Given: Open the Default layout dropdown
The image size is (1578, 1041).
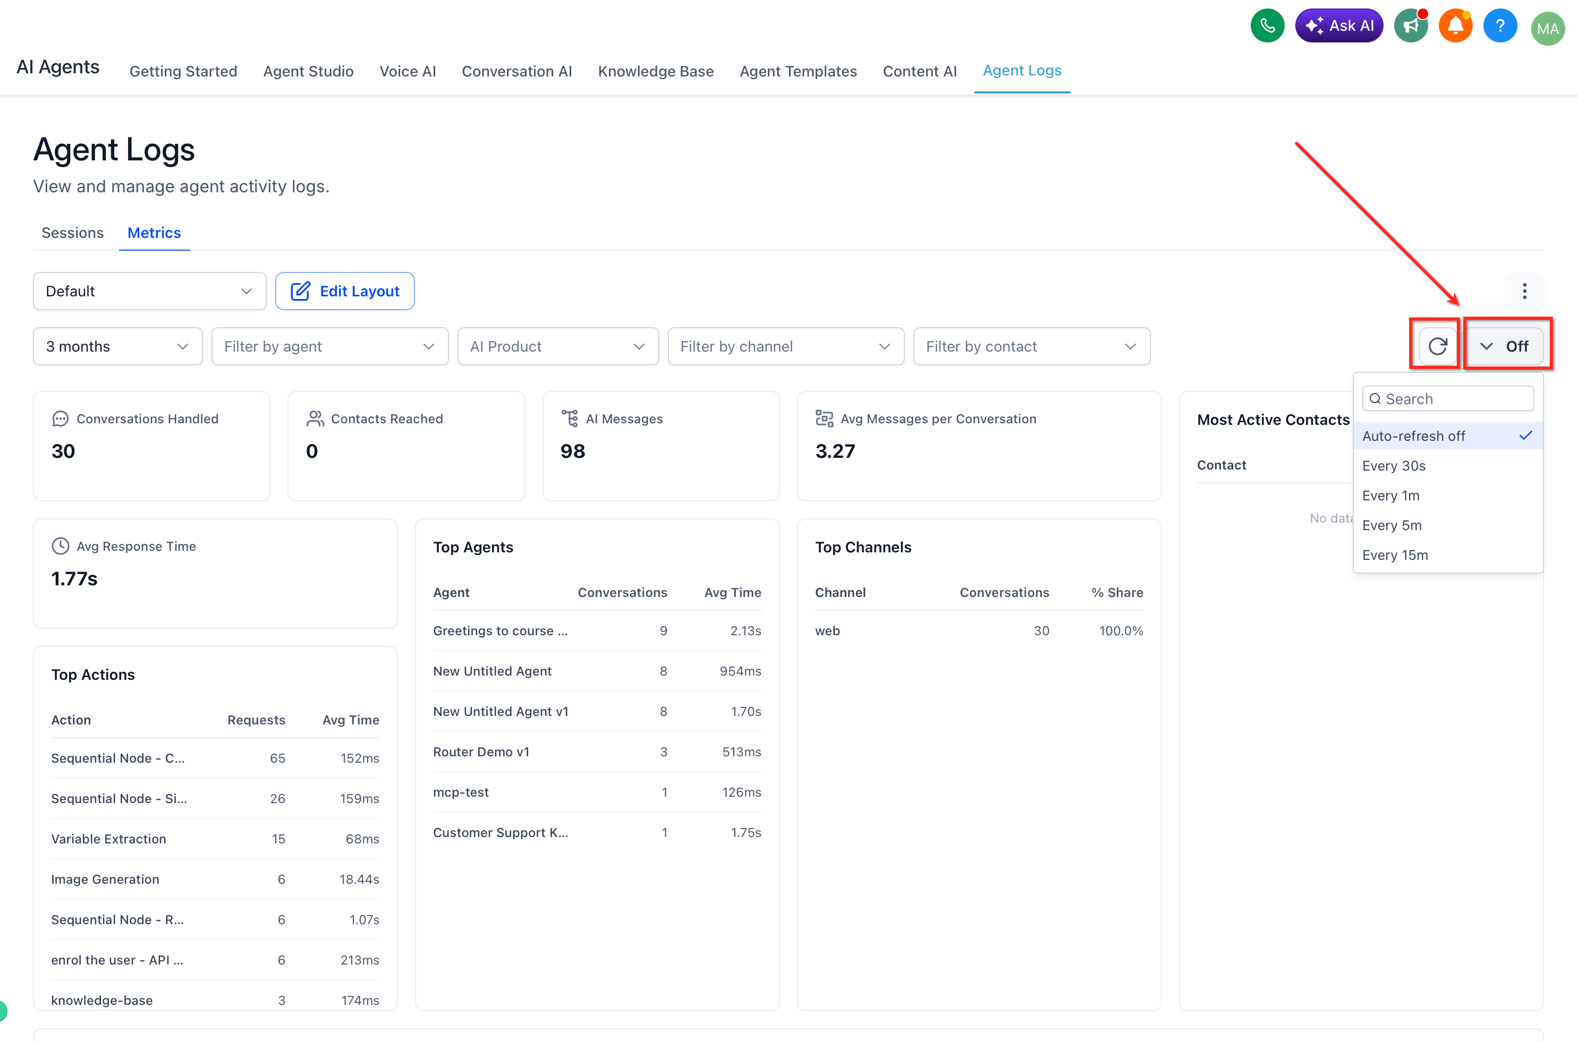Looking at the screenshot, I should coord(149,291).
